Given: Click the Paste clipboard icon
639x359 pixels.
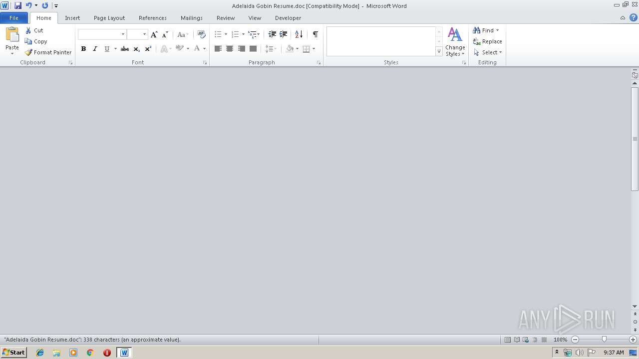Looking at the screenshot, I should pos(12,35).
